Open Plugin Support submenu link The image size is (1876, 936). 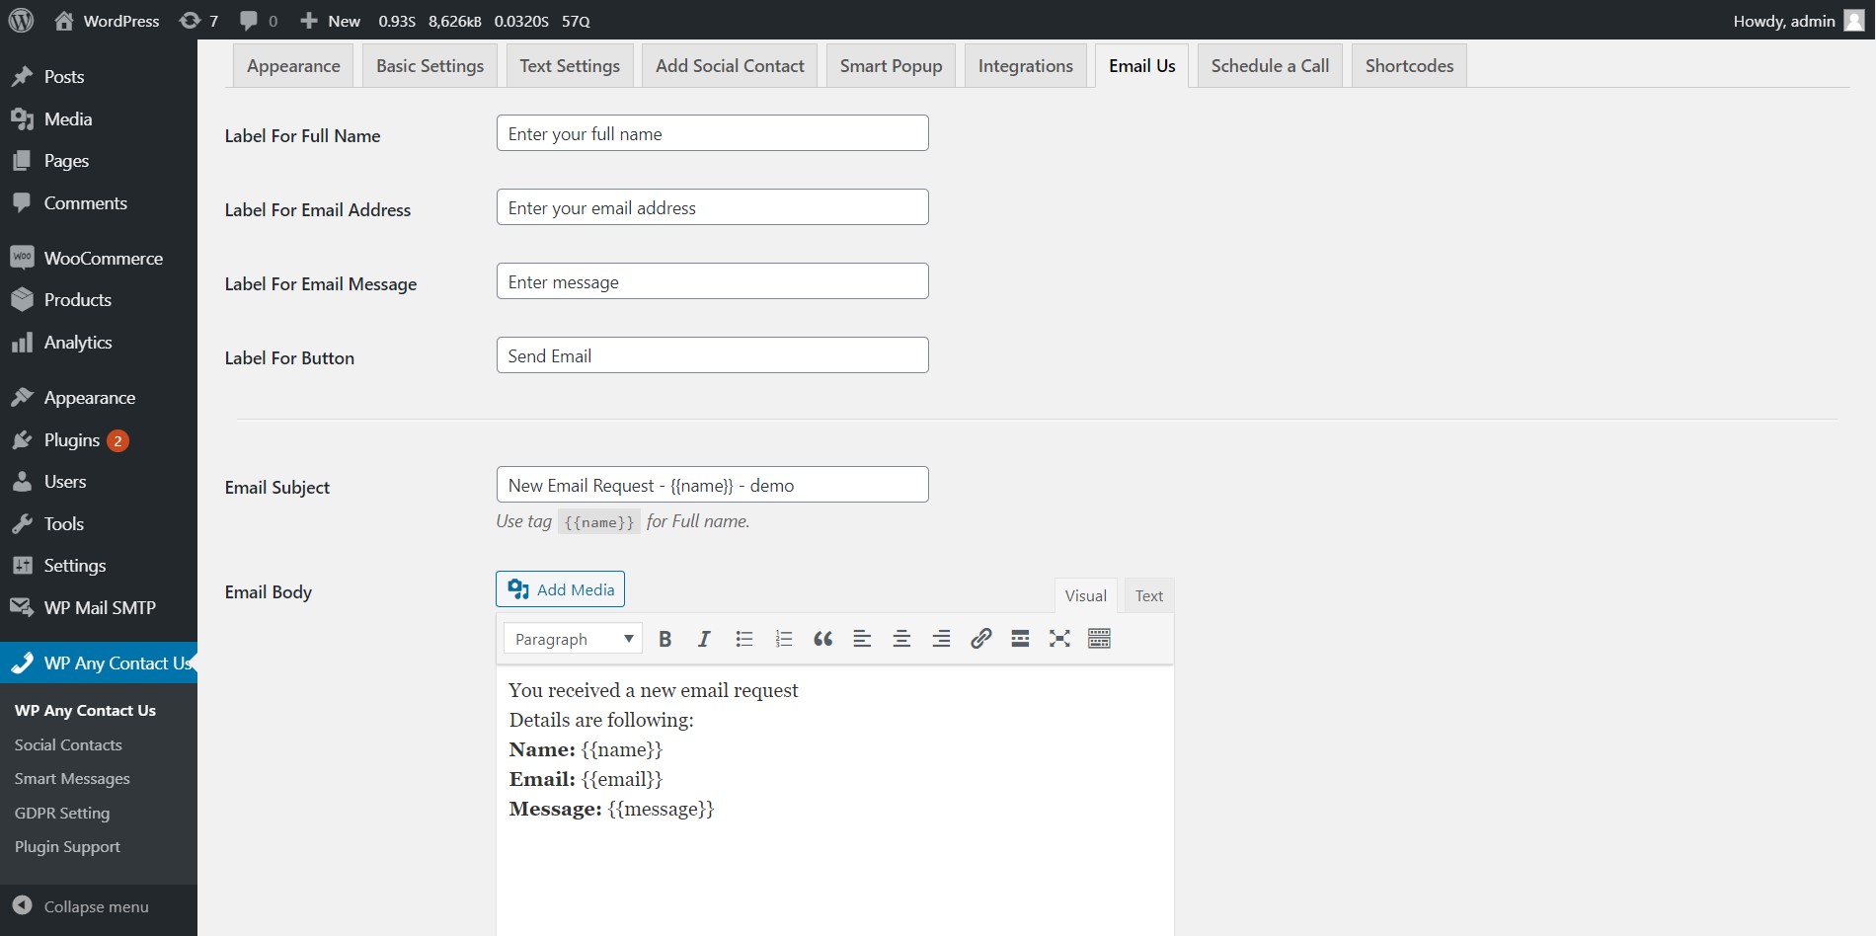67,847
